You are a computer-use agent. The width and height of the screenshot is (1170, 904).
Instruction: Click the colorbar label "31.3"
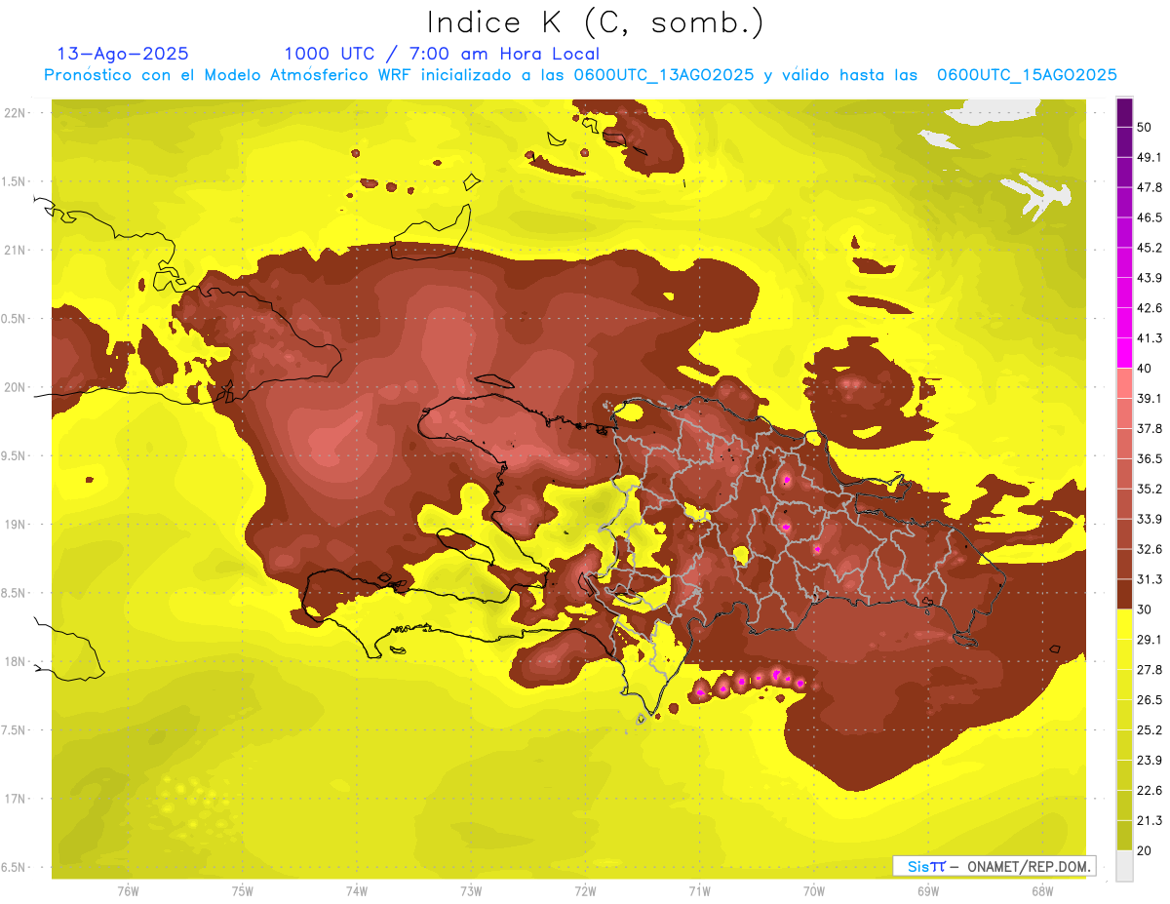coord(1150,579)
